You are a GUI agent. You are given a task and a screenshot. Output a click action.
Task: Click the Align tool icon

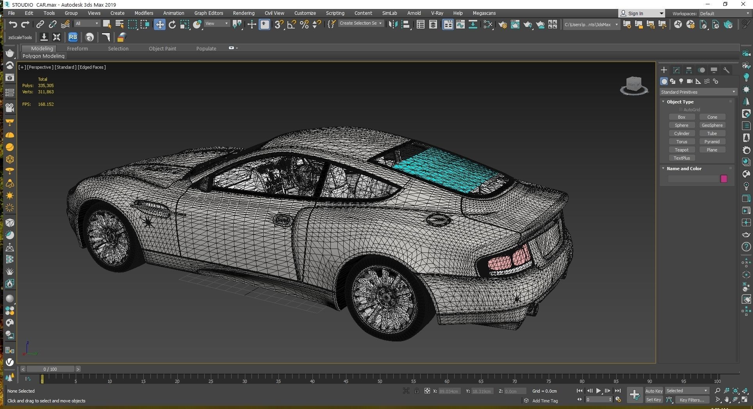[x=406, y=25]
